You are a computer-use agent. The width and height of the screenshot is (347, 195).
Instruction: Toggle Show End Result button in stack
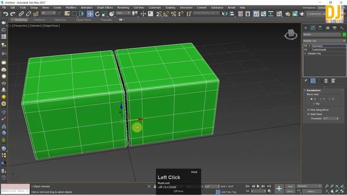point(313,81)
